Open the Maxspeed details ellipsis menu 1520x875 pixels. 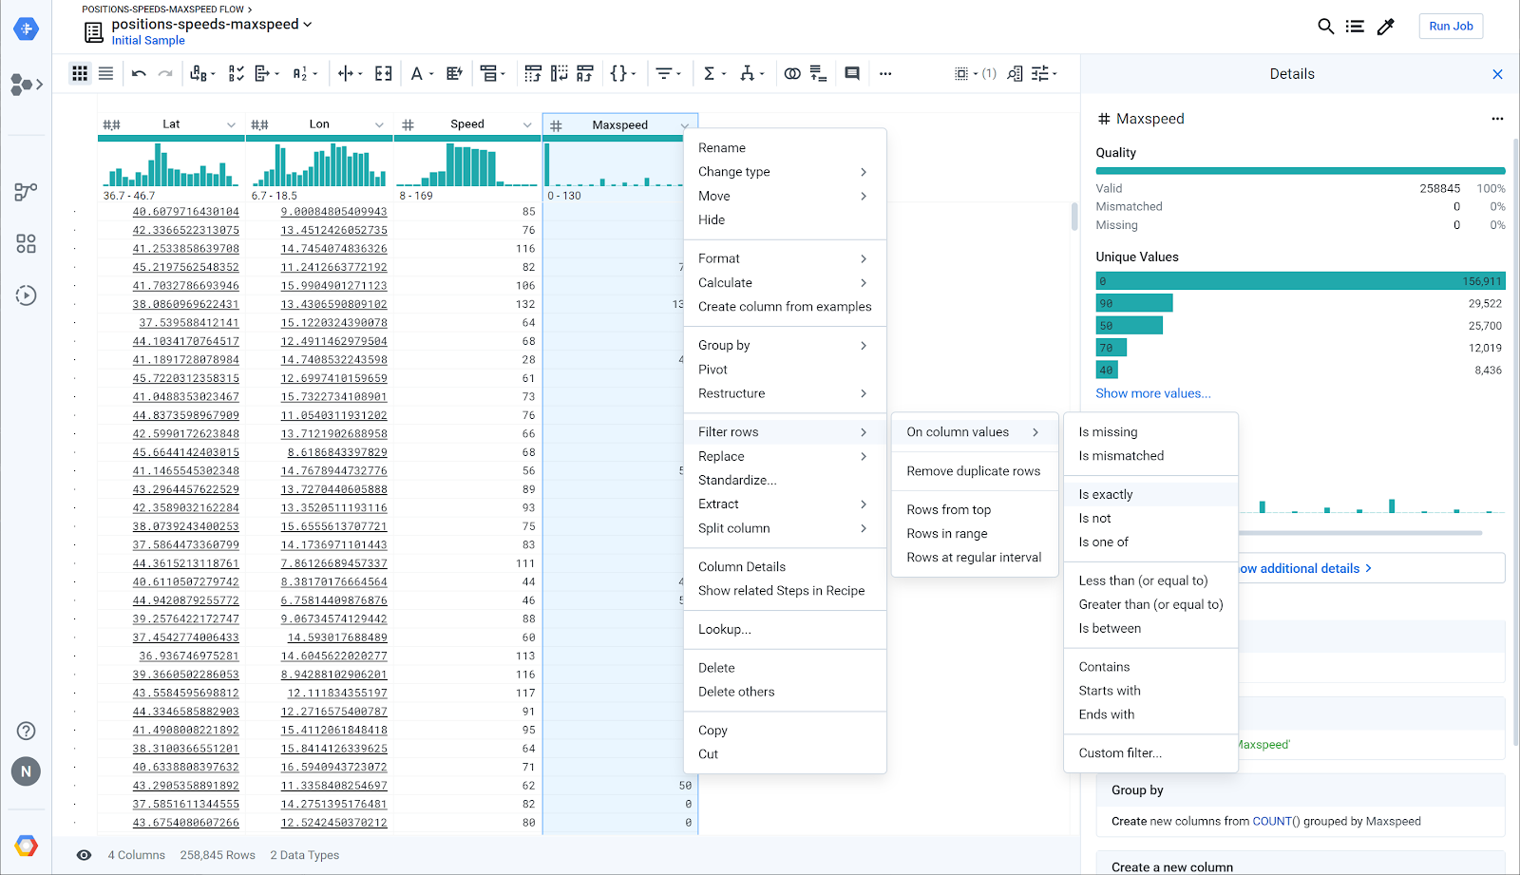pyautogui.click(x=1497, y=119)
